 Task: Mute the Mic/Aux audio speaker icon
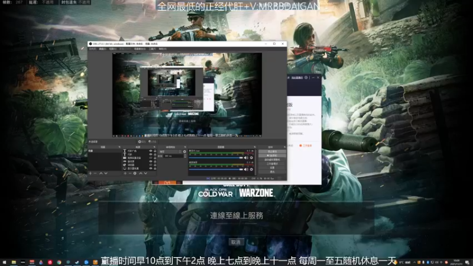(x=246, y=158)
